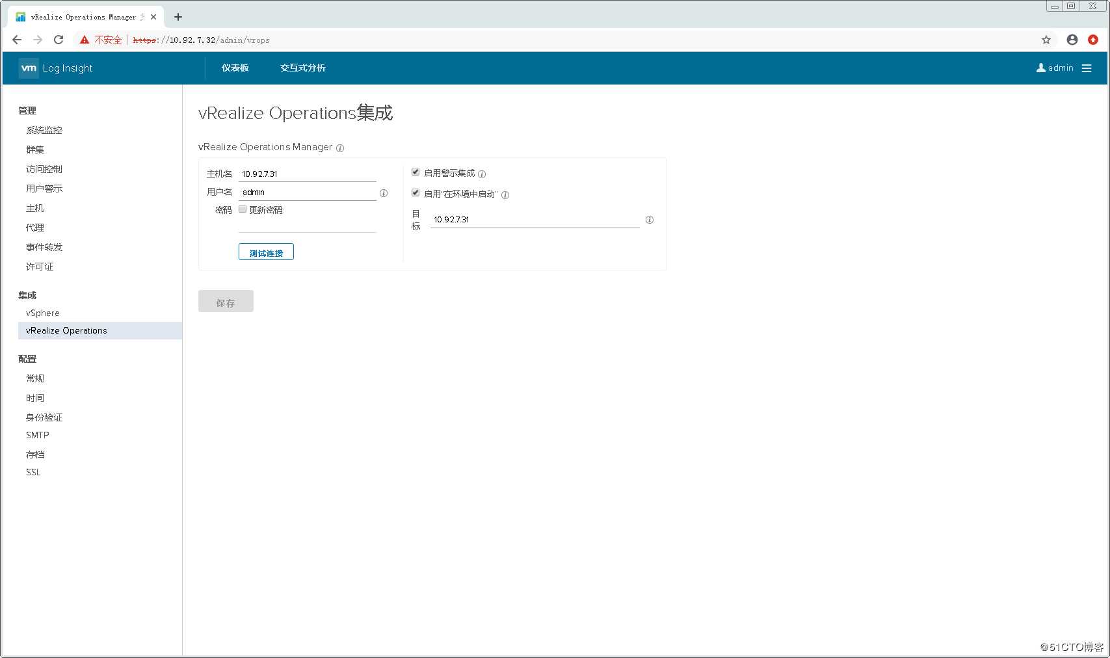This screenshot has width=1110, height=658.
Task: Open 交互式分析 in top navigation
Action: 303,68
